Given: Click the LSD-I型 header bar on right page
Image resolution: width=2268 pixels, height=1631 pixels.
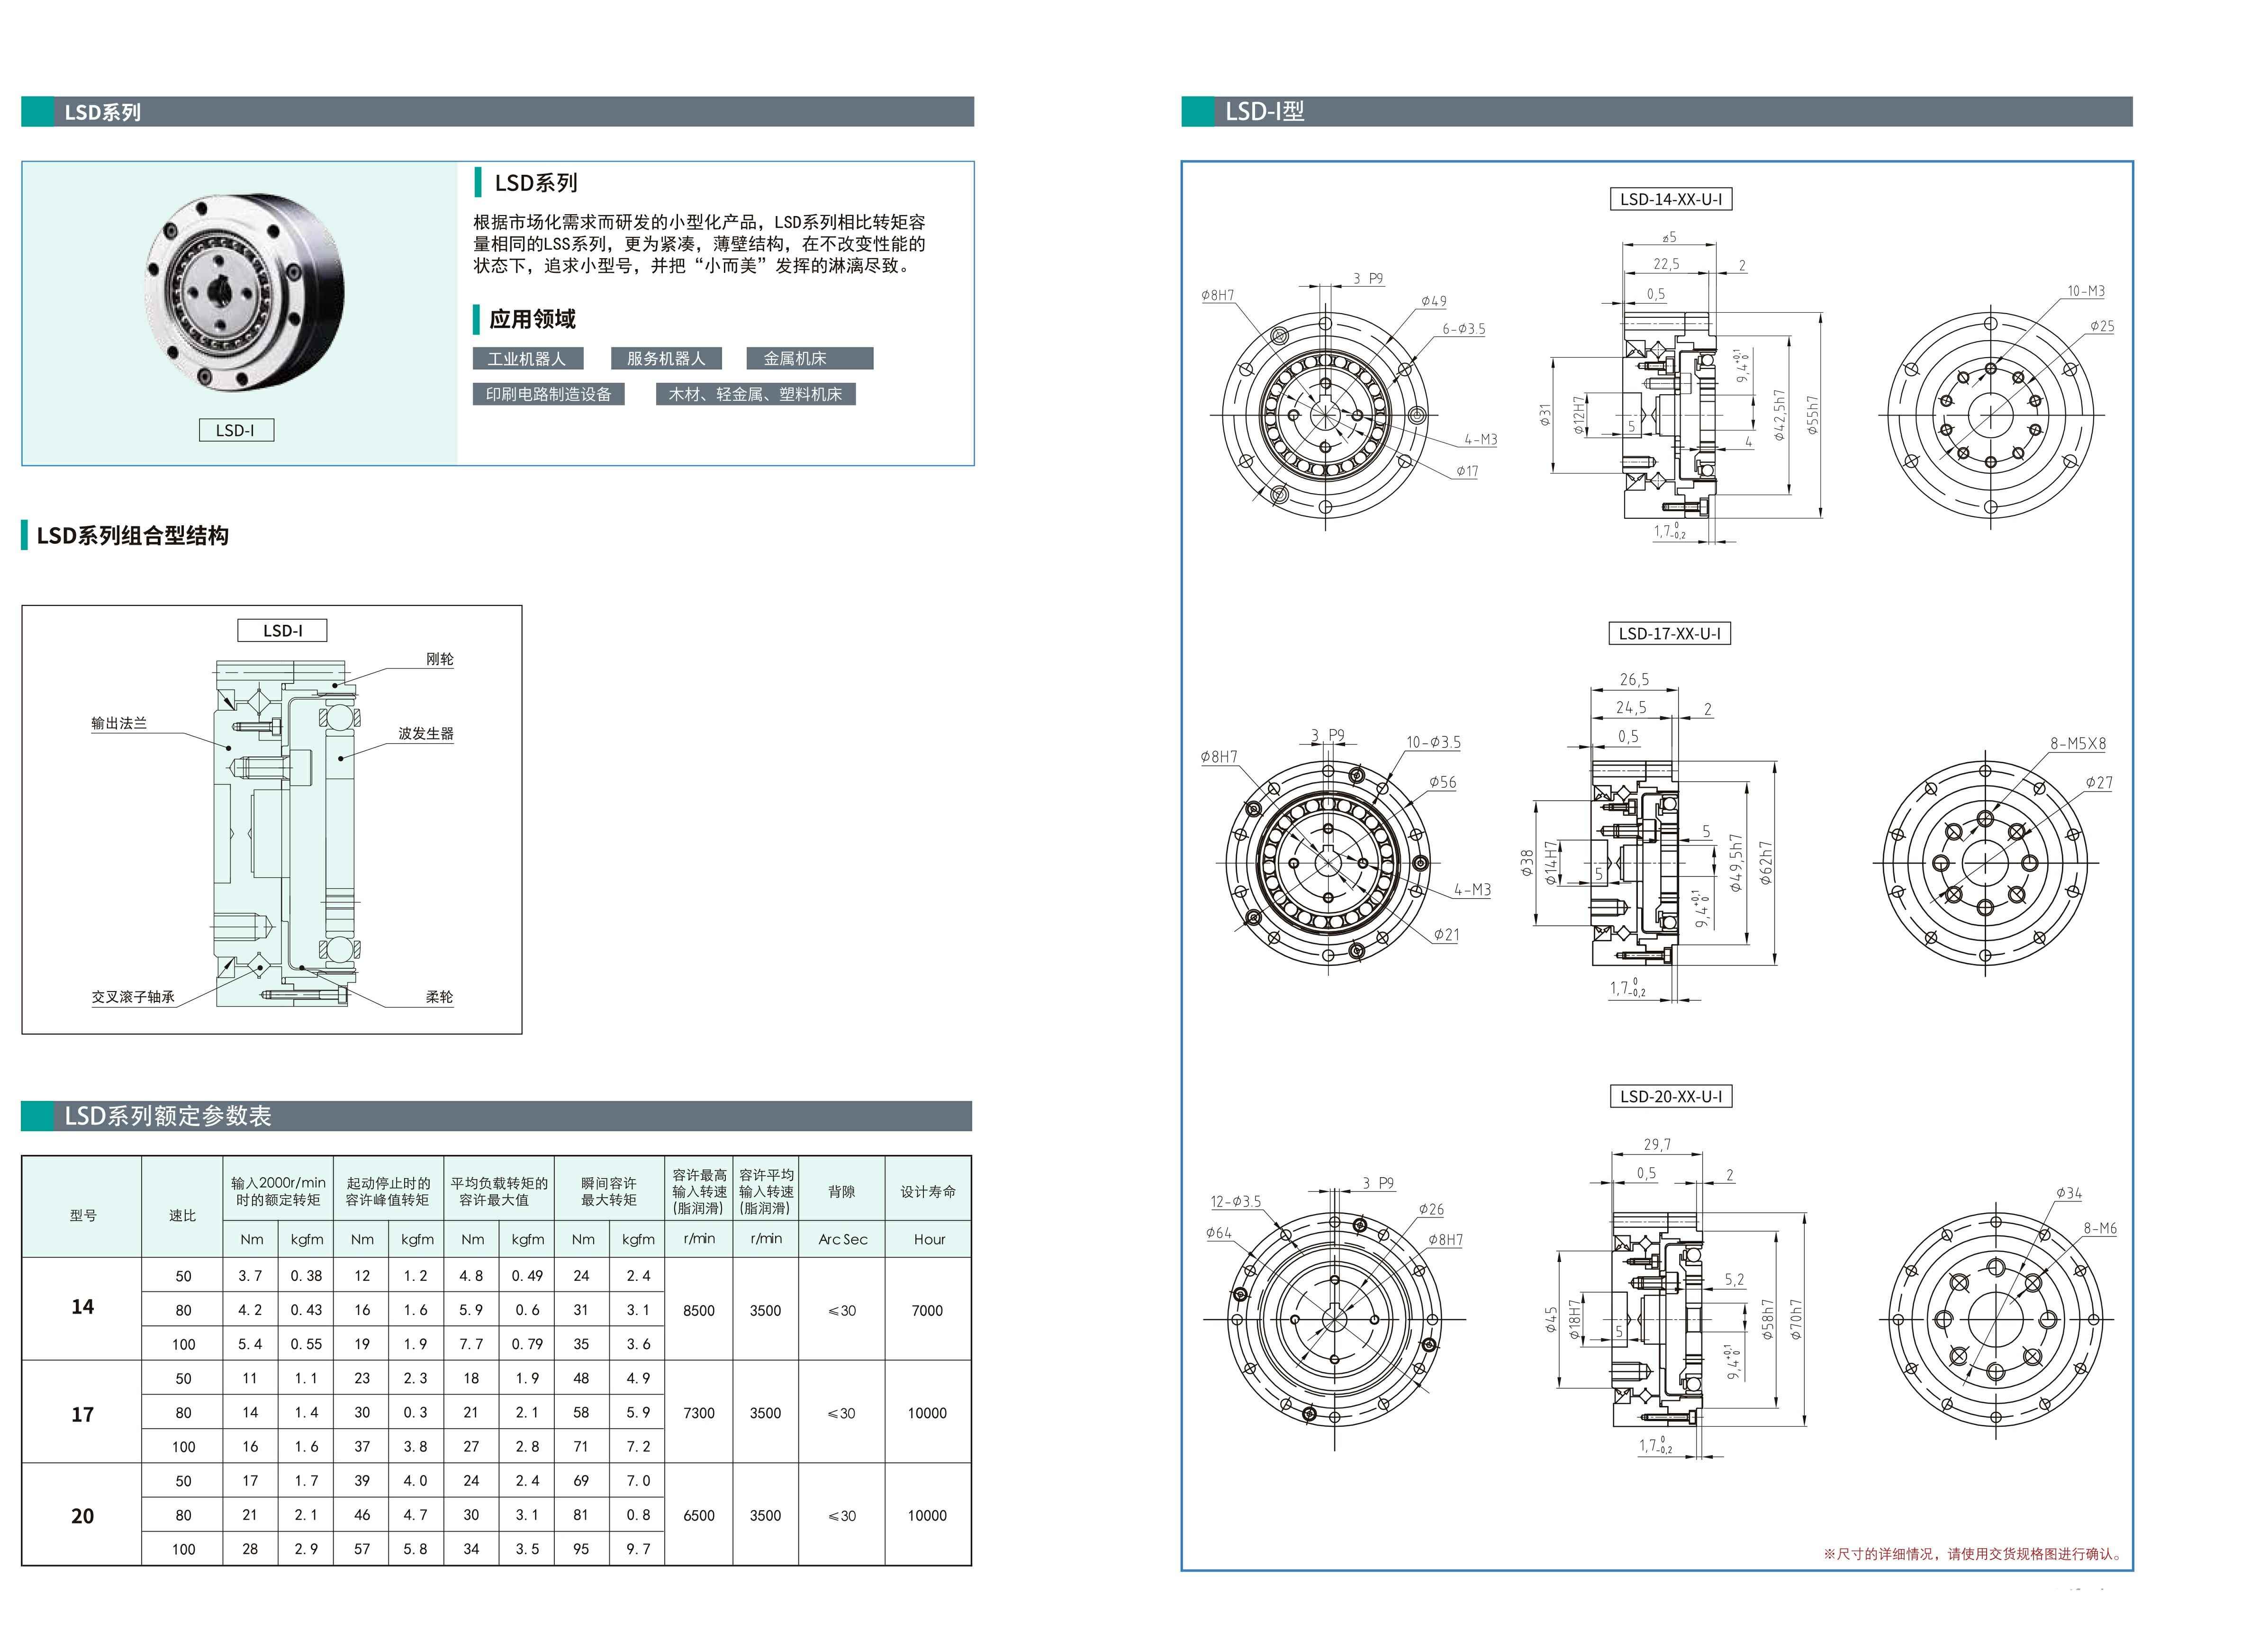Looking at the screenshot, I should [x=1656, y=112].
